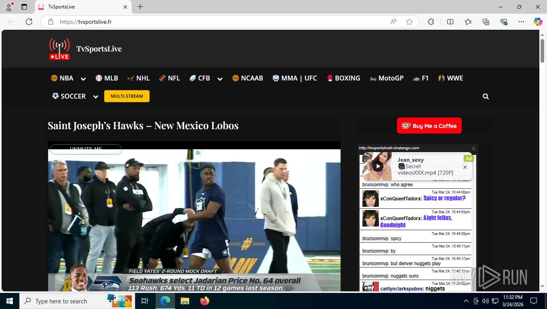
Task: Click the UNMUTE ME button on video
Action: pos(86,149)
